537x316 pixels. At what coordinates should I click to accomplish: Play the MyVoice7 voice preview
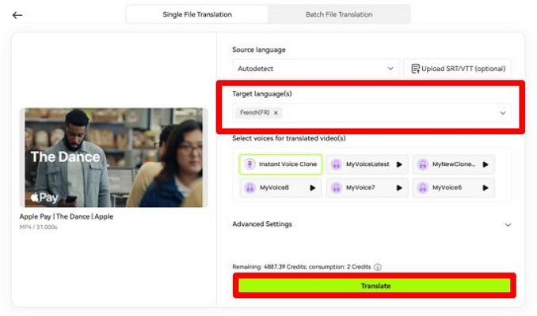(x=399, y=187)
